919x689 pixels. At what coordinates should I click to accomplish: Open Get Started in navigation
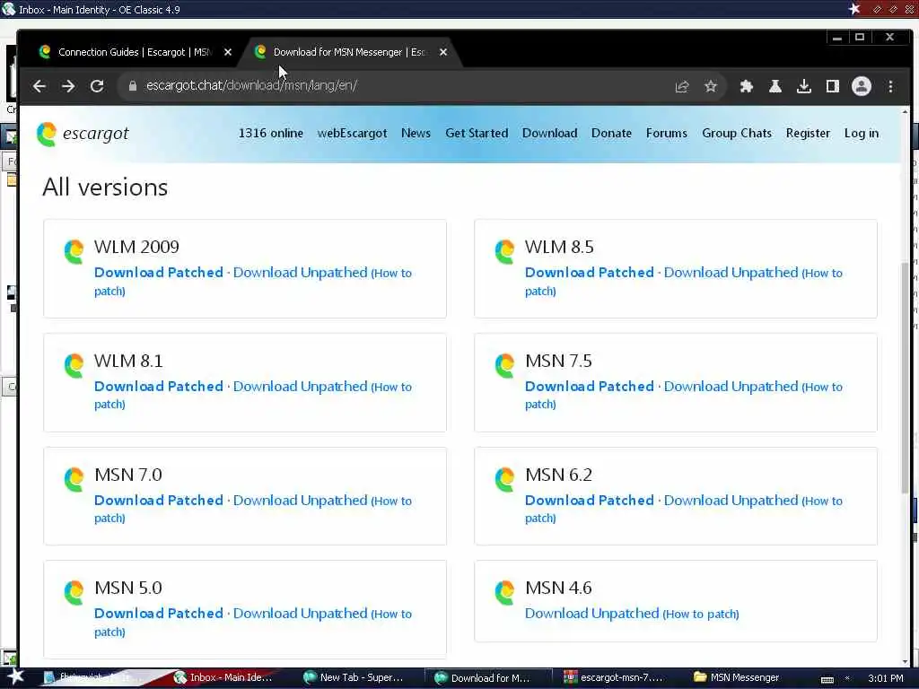pyautogui.click(x=477, y=134)
